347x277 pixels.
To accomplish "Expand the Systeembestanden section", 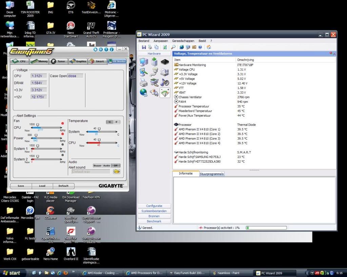I will 154,211.
